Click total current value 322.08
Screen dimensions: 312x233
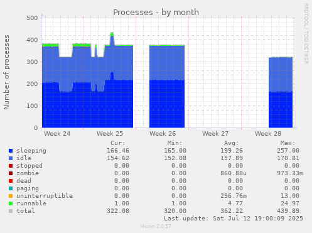click(118, 211)
